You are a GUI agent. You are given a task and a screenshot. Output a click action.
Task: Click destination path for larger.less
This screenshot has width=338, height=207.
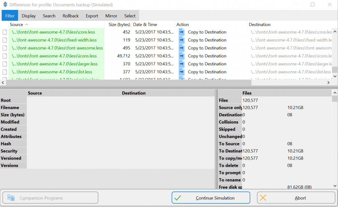point(291,64)
